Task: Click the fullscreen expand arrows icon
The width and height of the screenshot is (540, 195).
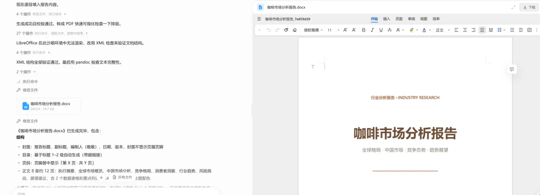Action: click(x=513, y=7)
